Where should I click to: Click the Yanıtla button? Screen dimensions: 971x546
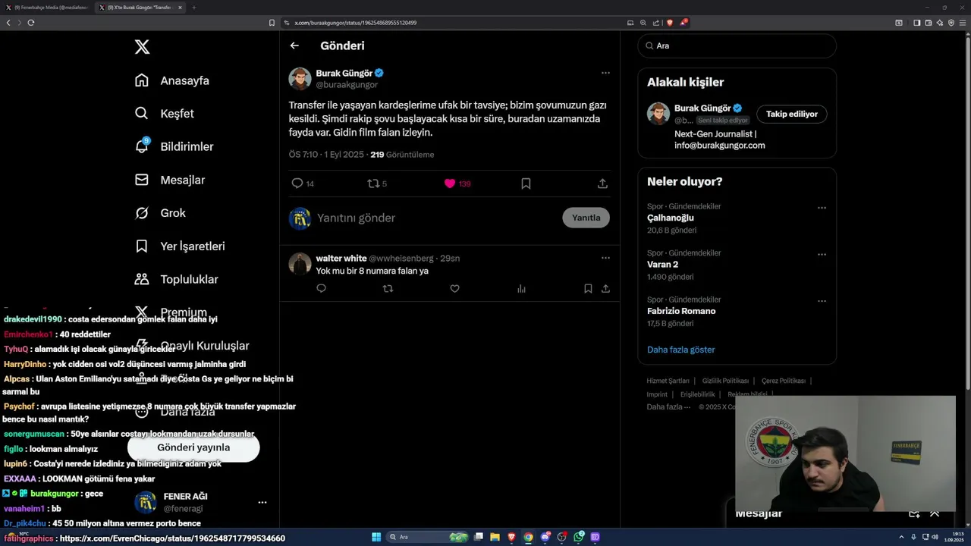click(586, 218)
